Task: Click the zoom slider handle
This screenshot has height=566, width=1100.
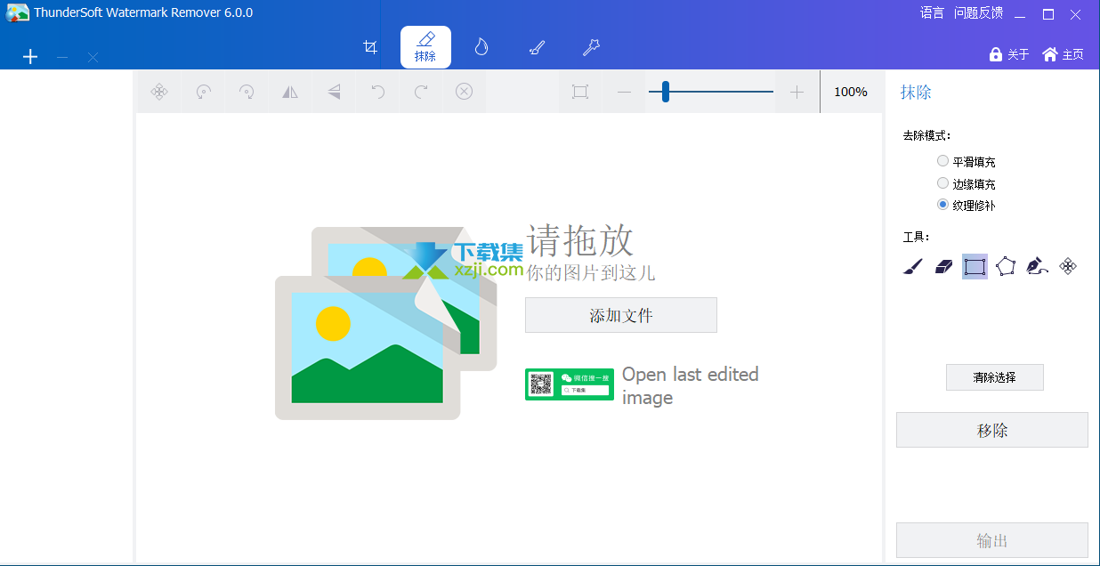Action: click(x=665, y=92)
